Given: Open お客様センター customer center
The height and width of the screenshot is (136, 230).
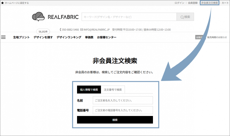Looking at the screenshot, I should [107, 38].
